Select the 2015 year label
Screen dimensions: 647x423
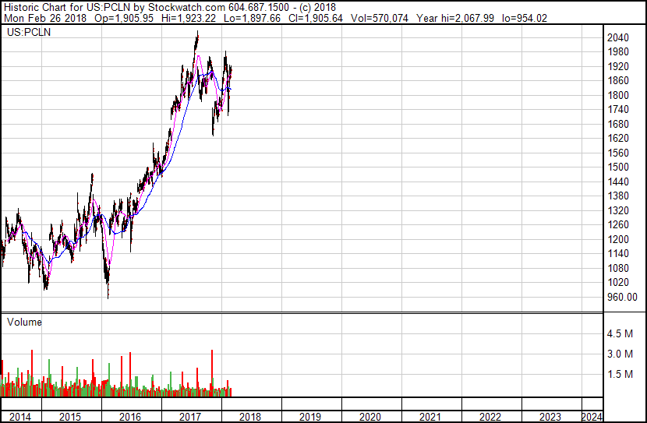pos(70,417)
